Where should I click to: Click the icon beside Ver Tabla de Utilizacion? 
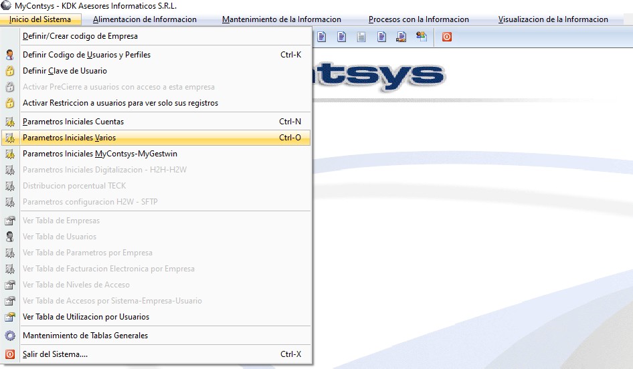point(10,317)
